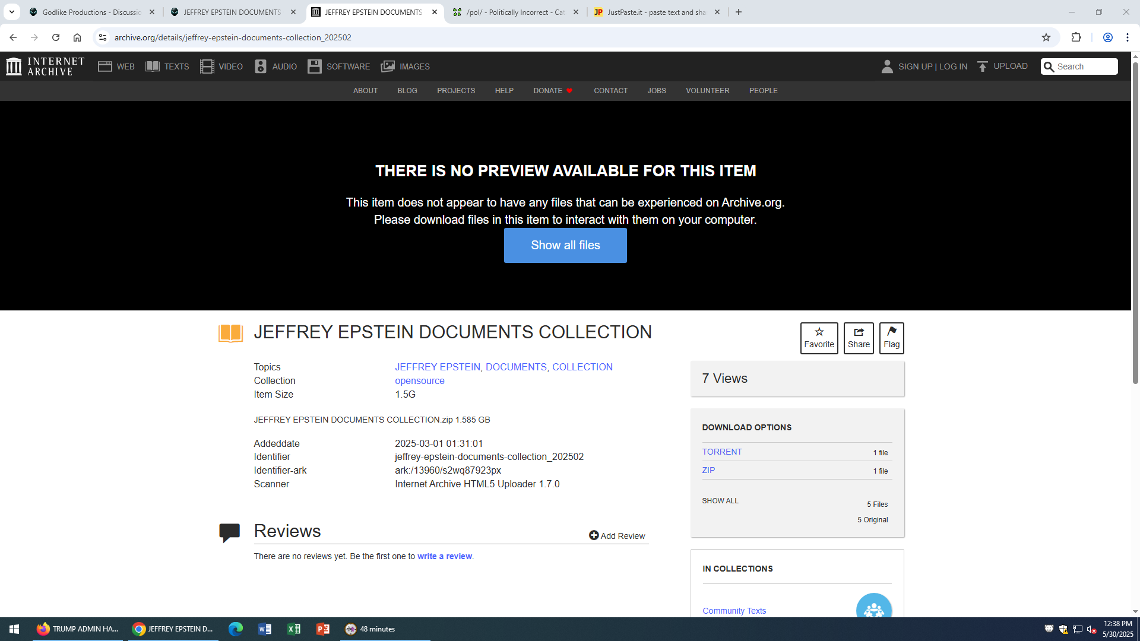View site information icon in address bar
This screenshot has height=641, width=1140.
point(103,37)
